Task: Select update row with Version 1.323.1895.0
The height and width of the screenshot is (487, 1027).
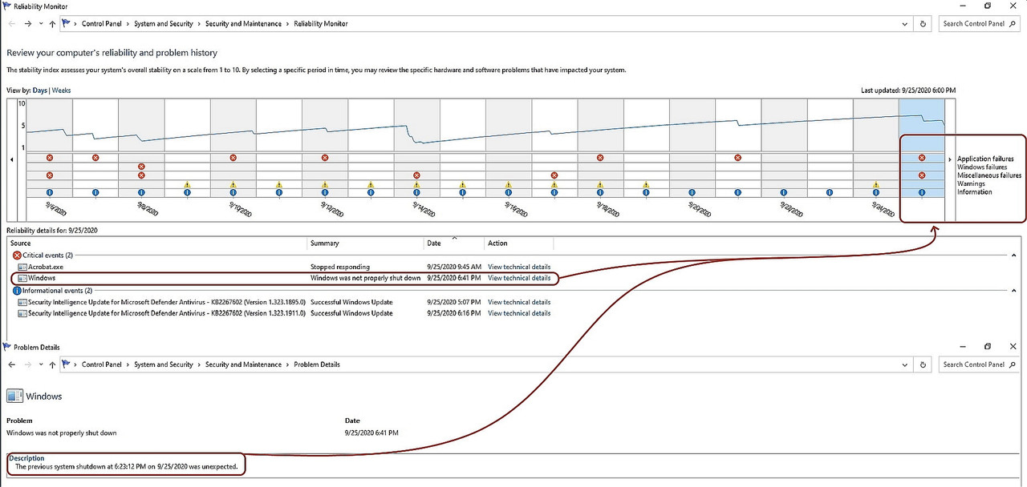Action: pos(285,303)
